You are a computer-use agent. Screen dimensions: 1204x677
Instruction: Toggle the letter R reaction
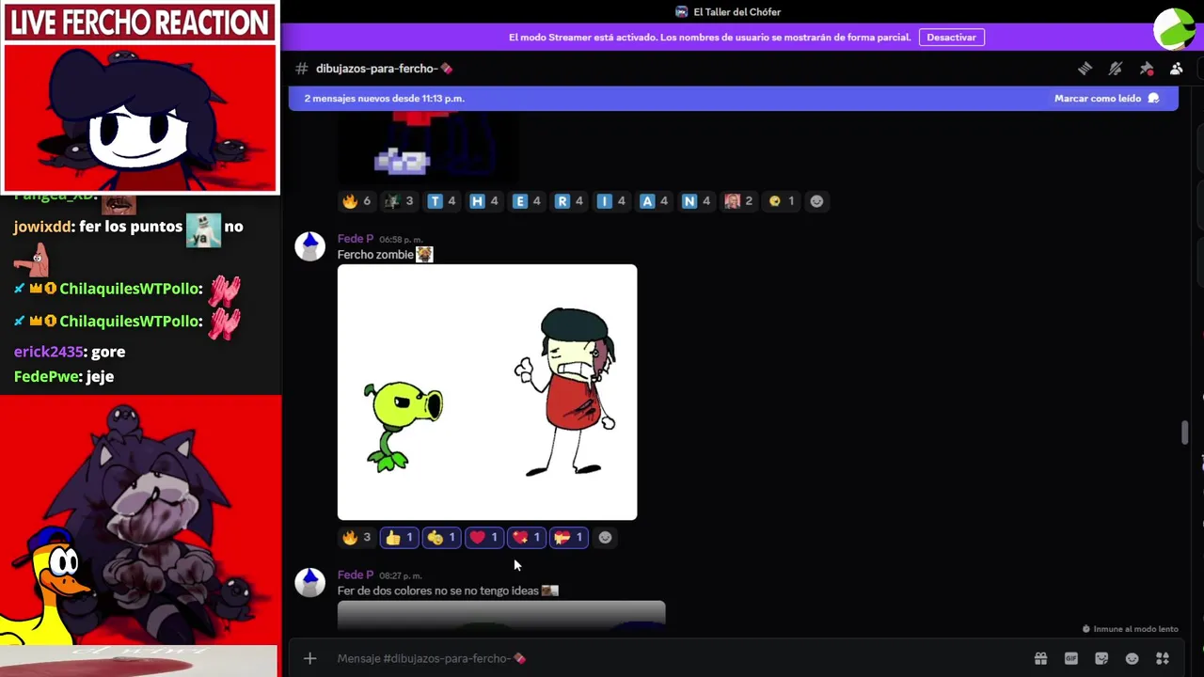pyautogui.click(x=569, y=201)
